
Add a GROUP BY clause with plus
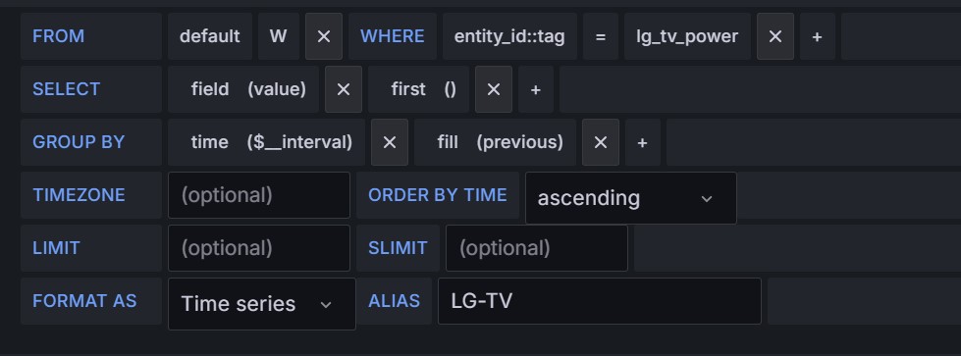[x=642, y=142]
